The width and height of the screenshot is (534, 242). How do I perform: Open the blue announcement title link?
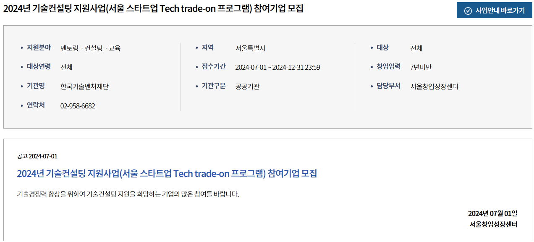point(167,174)
